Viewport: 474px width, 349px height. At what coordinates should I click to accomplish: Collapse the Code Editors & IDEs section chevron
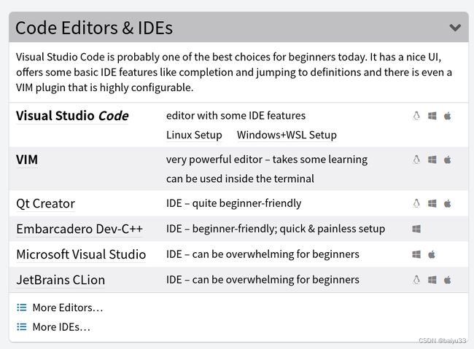pos(455,28)
